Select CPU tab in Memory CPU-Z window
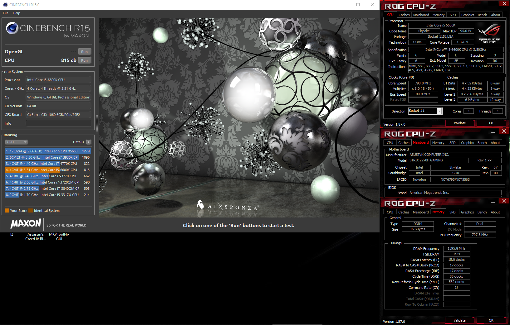Viewport: 510px width, 325px height. click(390, 212)
